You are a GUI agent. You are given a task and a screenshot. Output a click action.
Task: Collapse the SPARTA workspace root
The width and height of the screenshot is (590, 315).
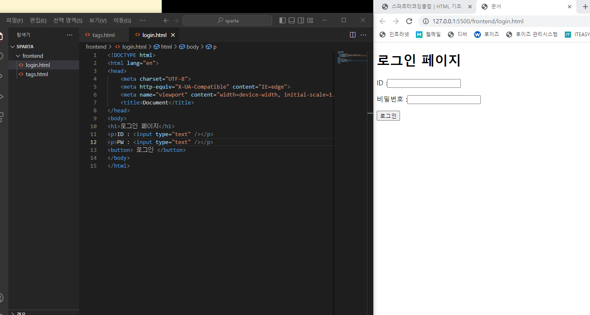coord(44,47)
